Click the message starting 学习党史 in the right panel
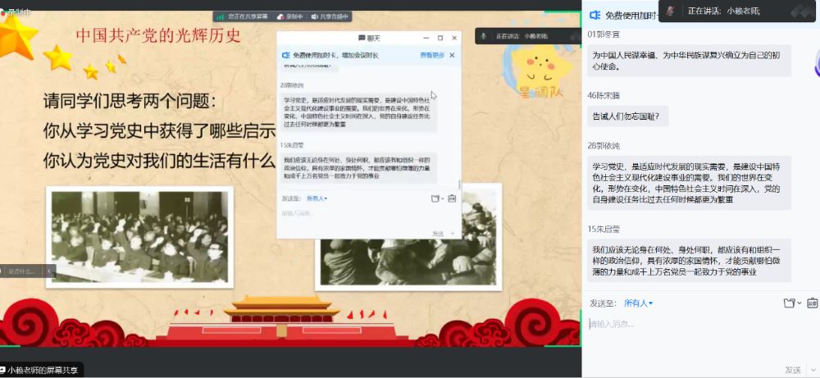The height and width of the screenshot is (378, 820). (689, 183)
